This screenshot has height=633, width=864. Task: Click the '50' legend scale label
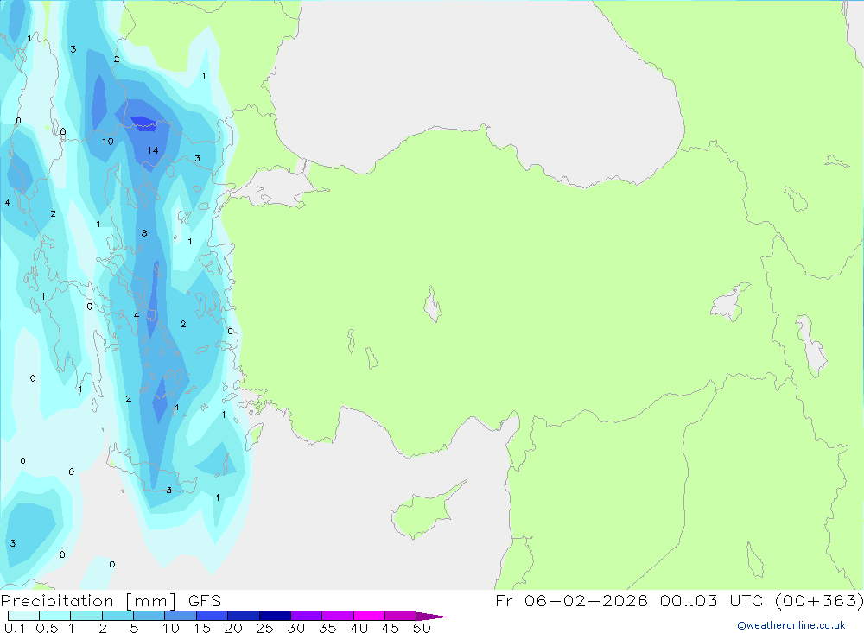422,628
